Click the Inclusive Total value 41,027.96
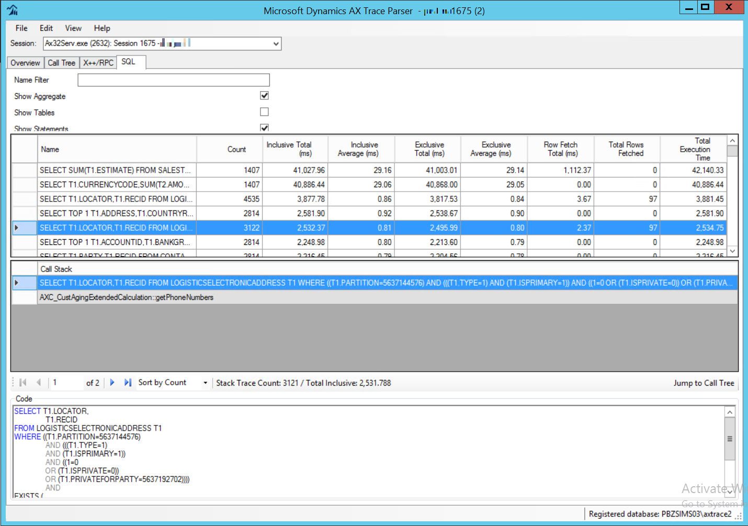 pyautogui.click(x=296, y=170)
